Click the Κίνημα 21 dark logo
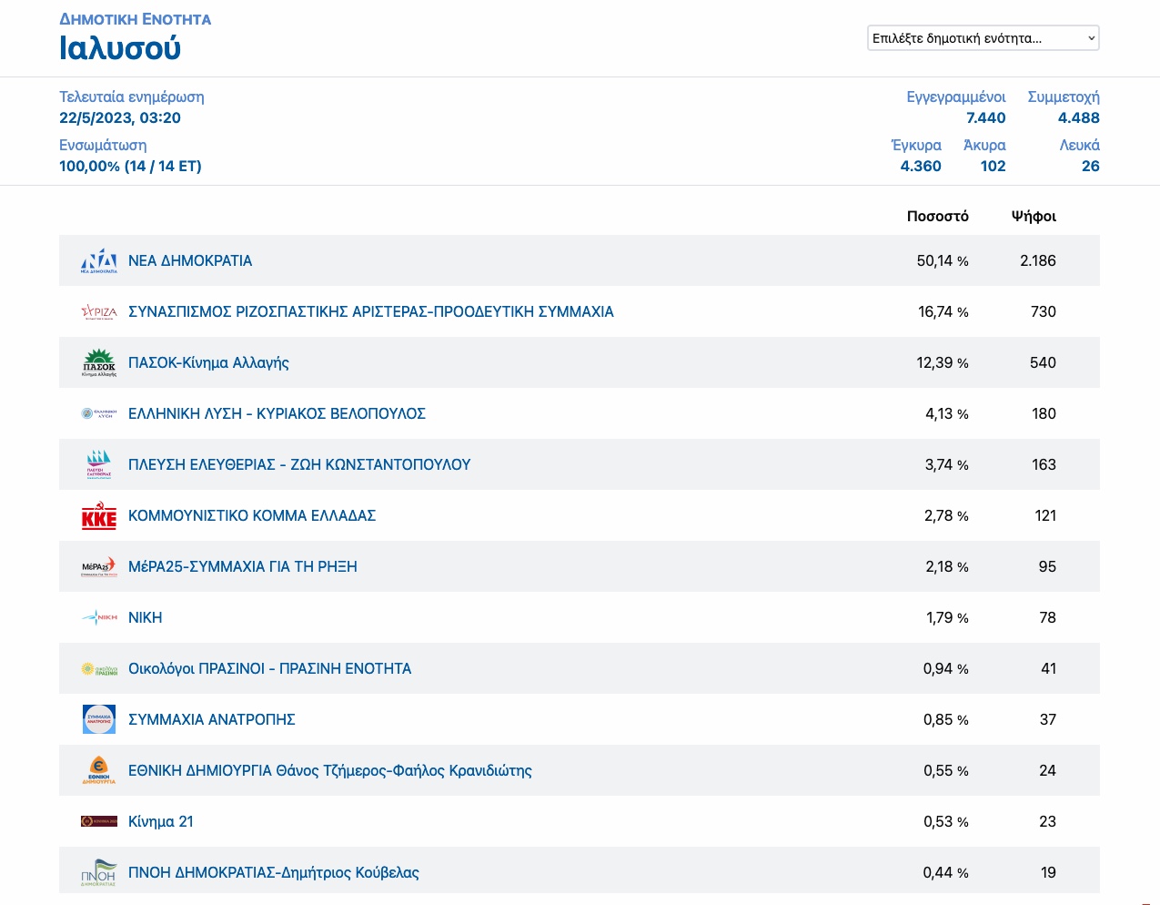 pos(99,821)
